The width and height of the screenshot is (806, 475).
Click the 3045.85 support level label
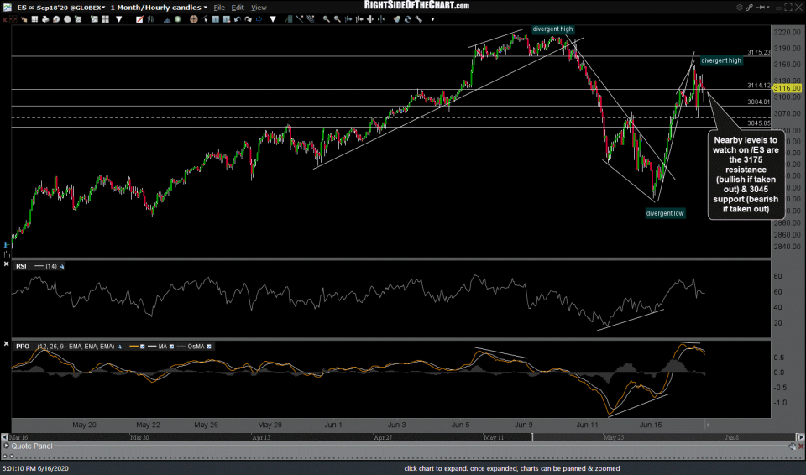click(759, 123)
